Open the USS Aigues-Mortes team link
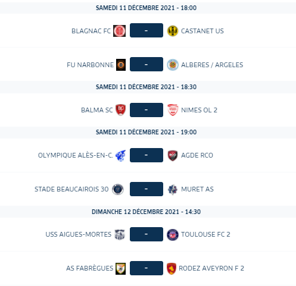The height and width of the screenshot is (286, 296). 79,234
